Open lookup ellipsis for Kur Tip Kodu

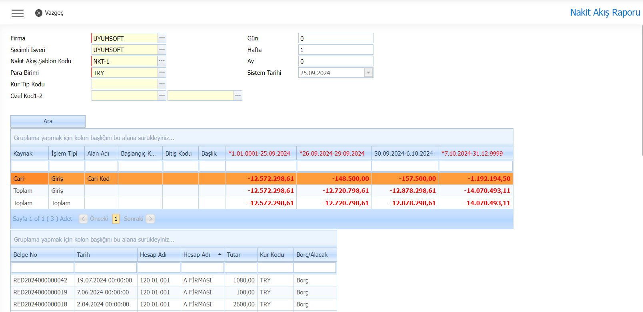point(162,84)
